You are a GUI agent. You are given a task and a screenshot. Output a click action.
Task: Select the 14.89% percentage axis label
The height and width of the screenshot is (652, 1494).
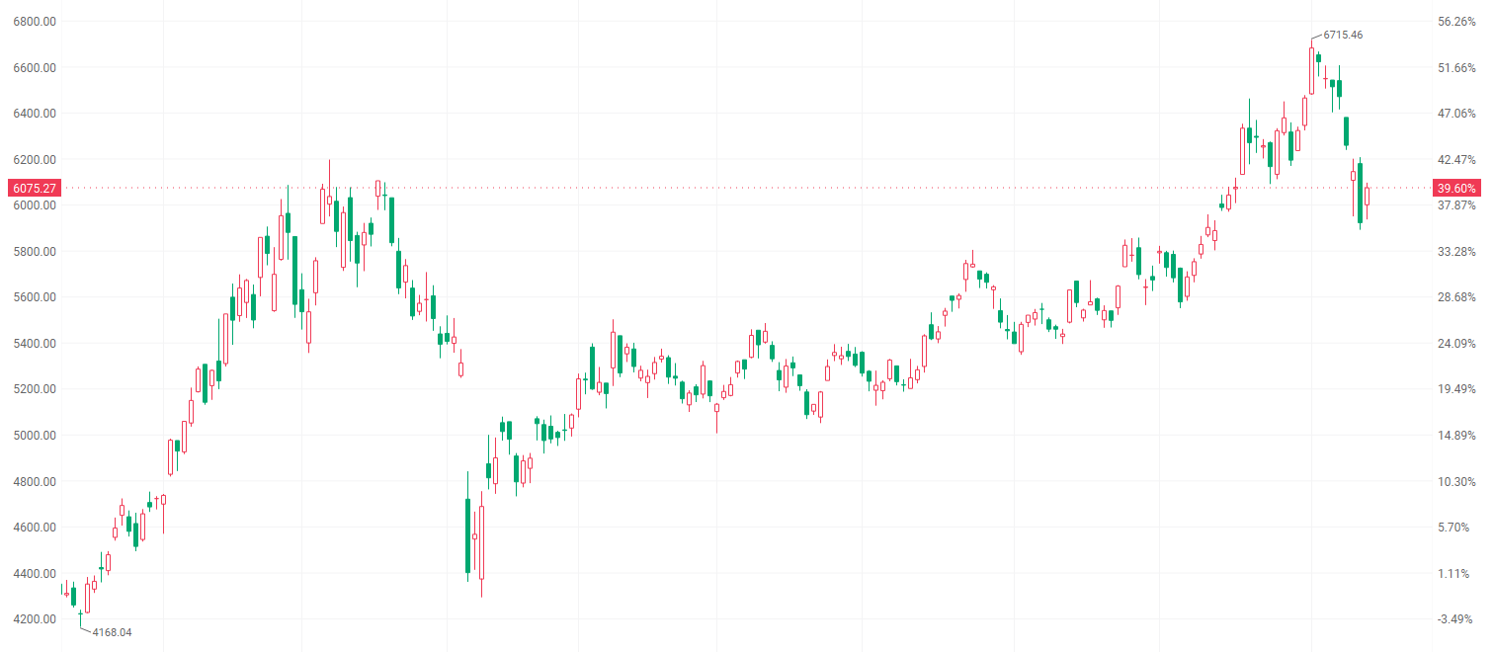coord(1457,436)
